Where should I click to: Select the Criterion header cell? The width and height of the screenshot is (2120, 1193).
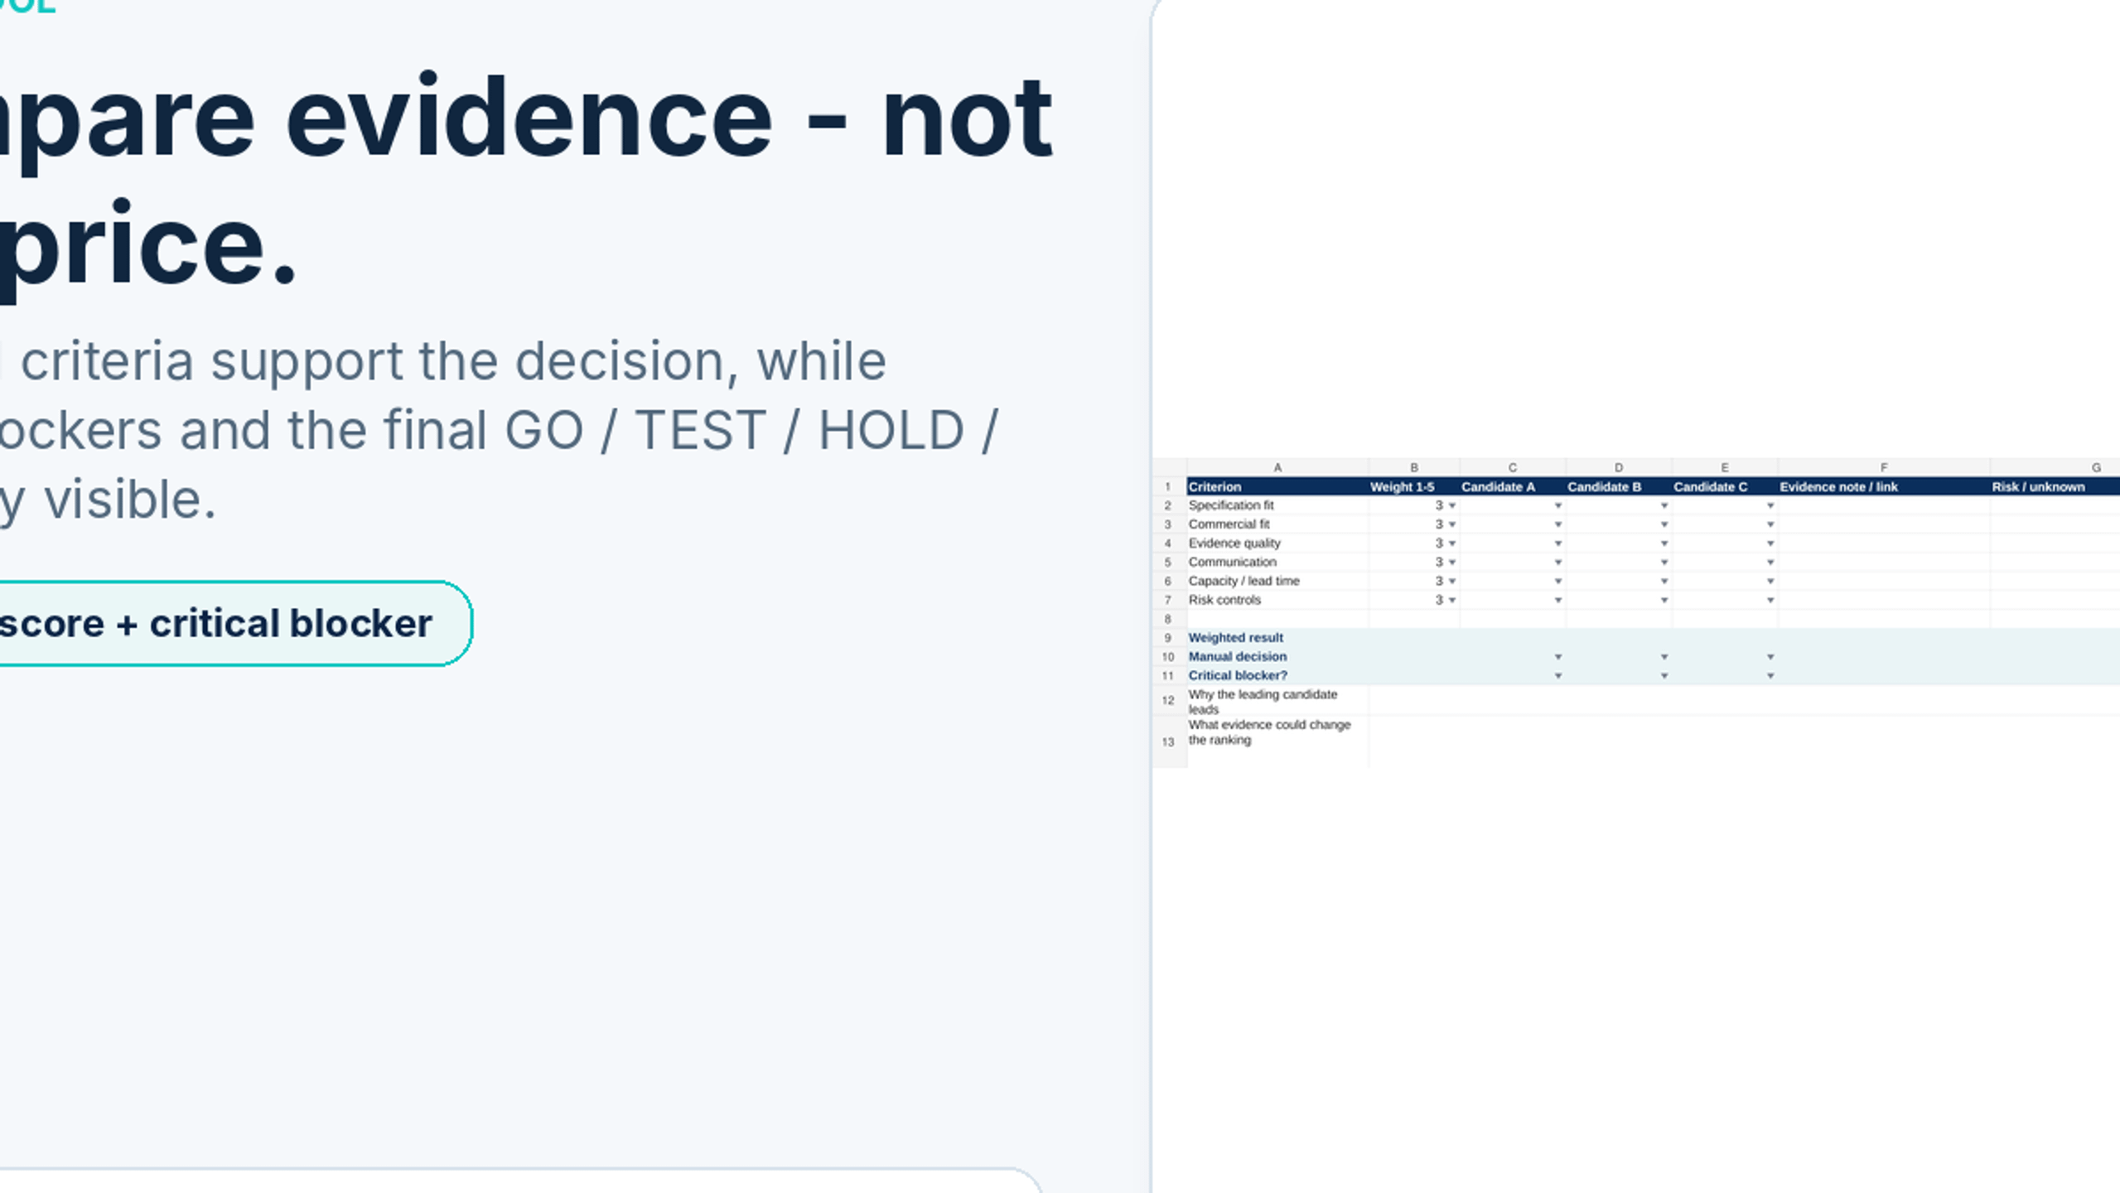click(1277, 486)
